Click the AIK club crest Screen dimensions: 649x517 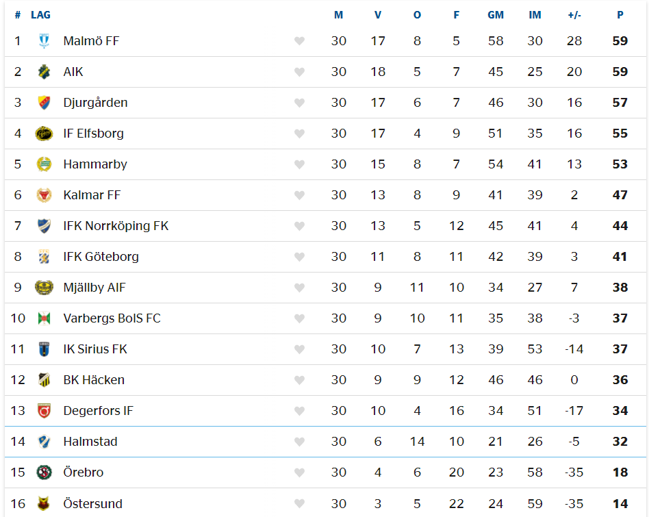pyautogui.click(x=44, y=72)
